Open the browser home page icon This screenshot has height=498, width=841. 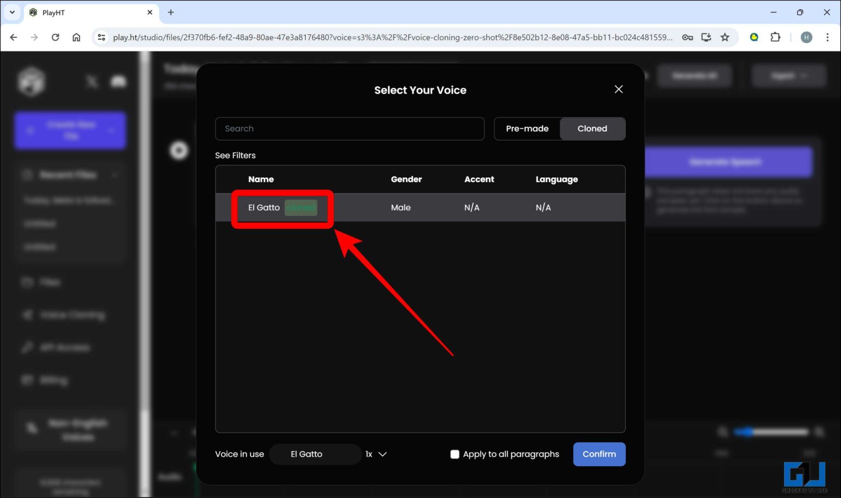[x=76, y=37]
